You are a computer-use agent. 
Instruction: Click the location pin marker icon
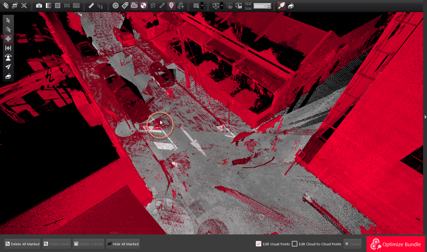coord(171,6)
